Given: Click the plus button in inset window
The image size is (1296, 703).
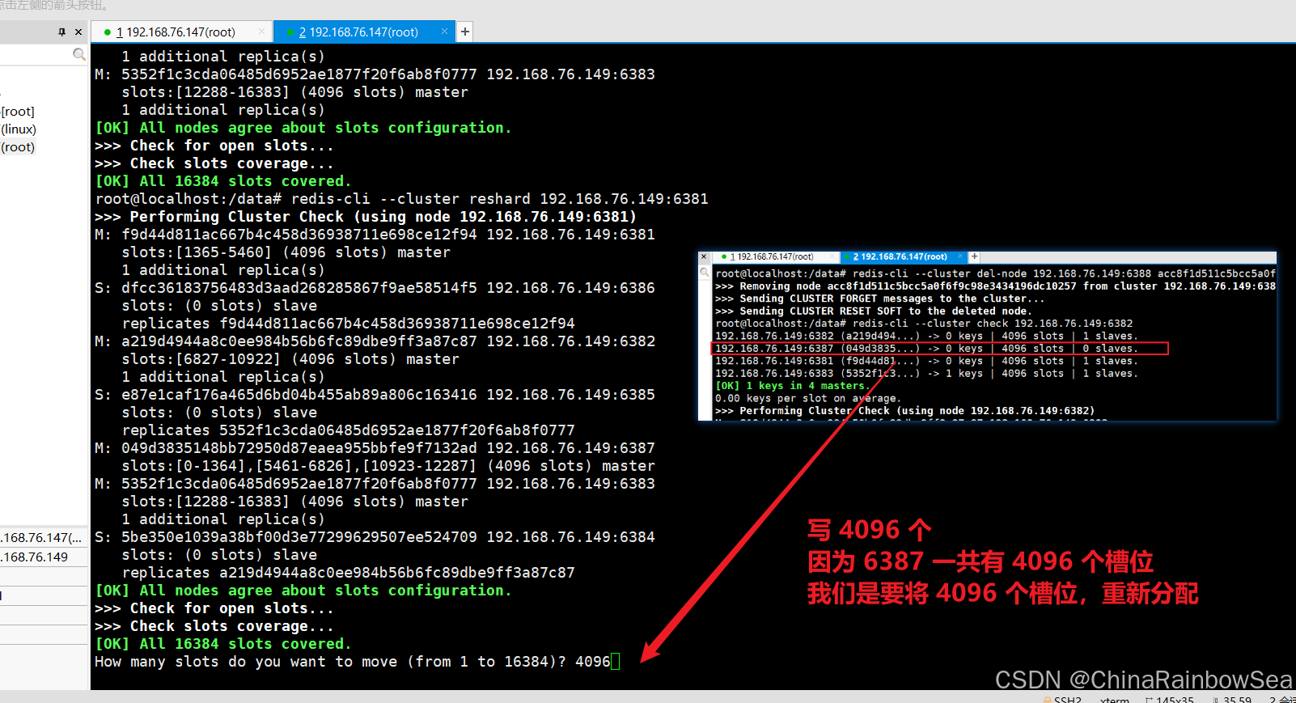Looking at the screenshot, I should coord(974,256).
